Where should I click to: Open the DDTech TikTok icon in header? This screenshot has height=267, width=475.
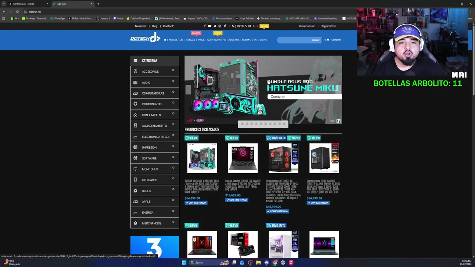[x=225, y=26]
